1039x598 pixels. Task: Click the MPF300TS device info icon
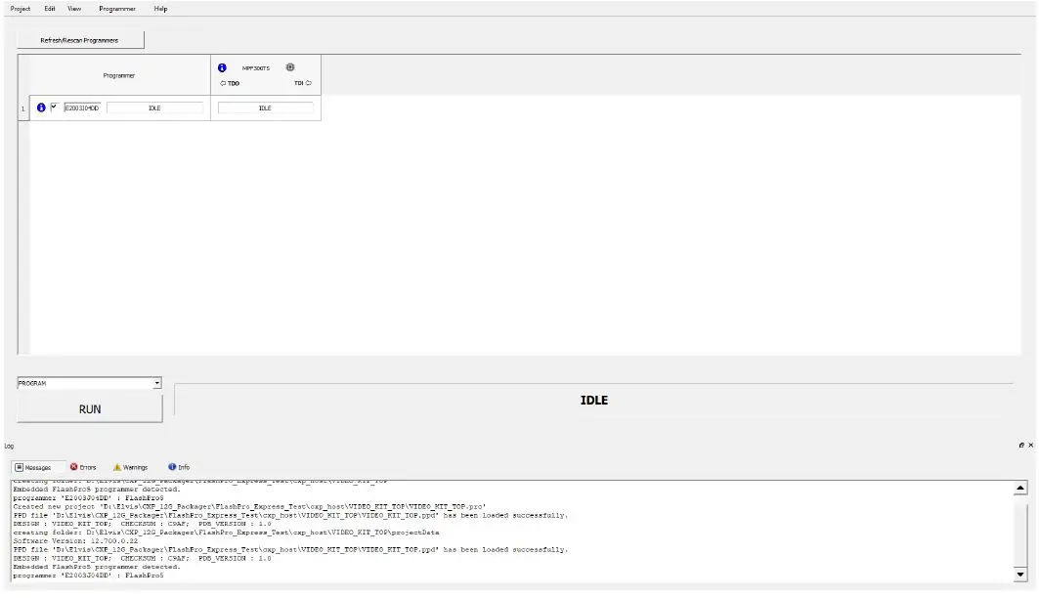coord(222,67)
